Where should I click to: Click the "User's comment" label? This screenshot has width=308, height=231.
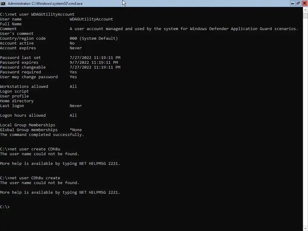click(17, 34)
